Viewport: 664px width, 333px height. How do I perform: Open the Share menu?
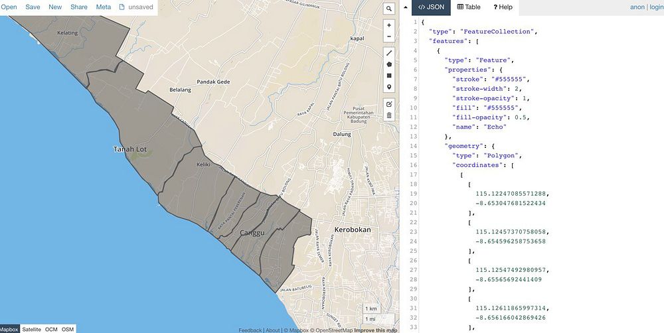coord(79,7)
